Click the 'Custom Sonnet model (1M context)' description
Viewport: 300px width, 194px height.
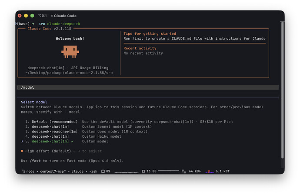[117, 127]
